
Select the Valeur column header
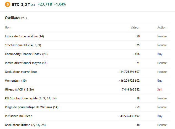135,27
